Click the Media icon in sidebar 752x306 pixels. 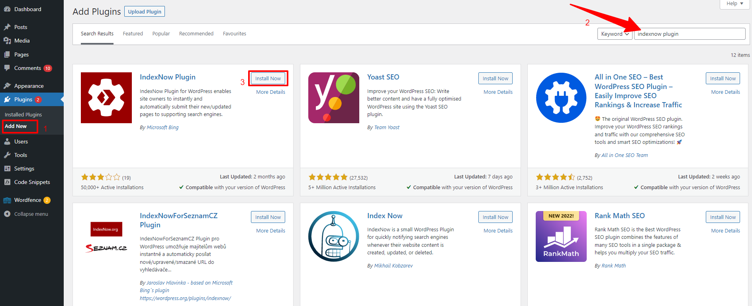7,41
